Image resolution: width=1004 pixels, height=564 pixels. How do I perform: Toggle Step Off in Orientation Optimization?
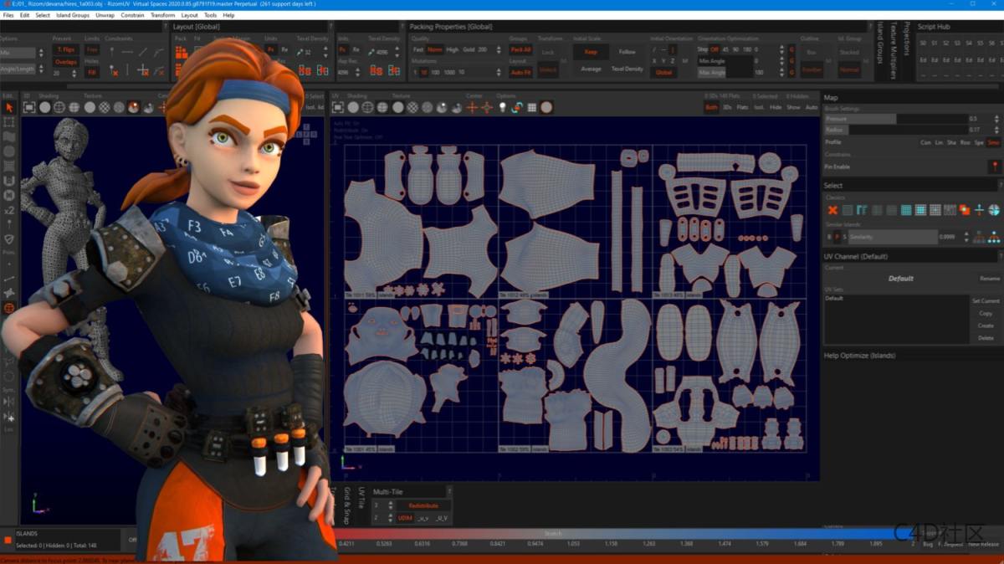(x=717, y=49)
